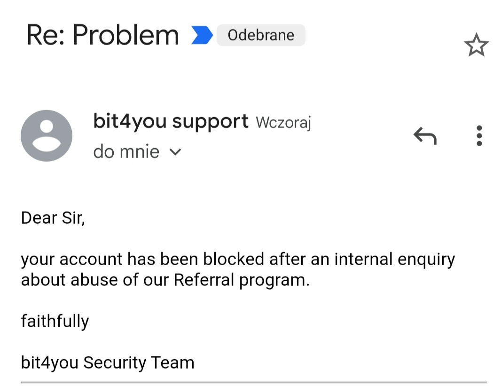Tap the blue importance marker arrow

click(x=202, y=35)
